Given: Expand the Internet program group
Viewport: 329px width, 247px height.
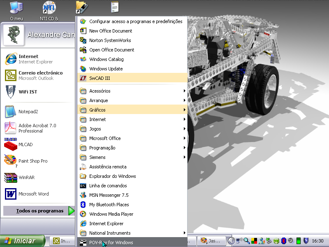Looking at the screenshot, I should pos(132,119).
